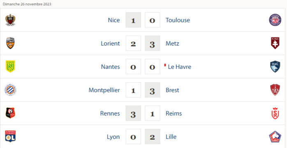Open Nantes score box showing 0
The height and width of the screenshot is (148, 287).
click(x=133, y=67)
